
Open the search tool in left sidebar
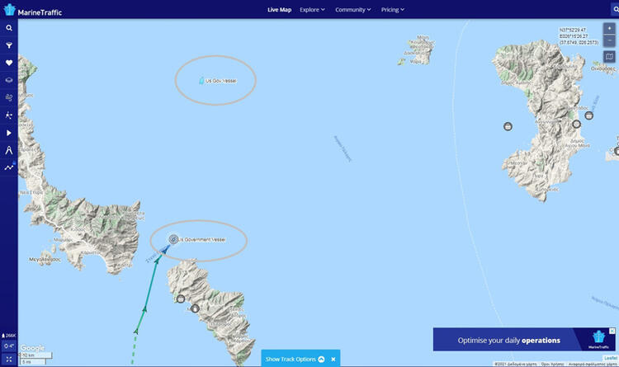[9, 28]
